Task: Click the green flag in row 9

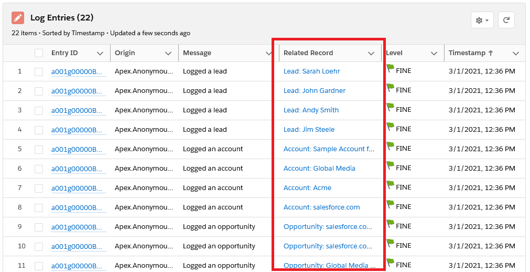Action: (390, 224)
